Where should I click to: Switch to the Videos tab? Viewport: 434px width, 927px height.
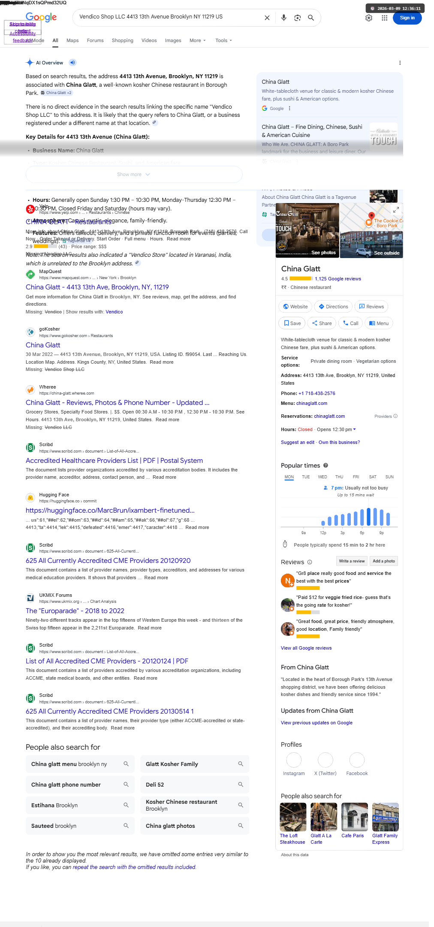pos(149,40)
